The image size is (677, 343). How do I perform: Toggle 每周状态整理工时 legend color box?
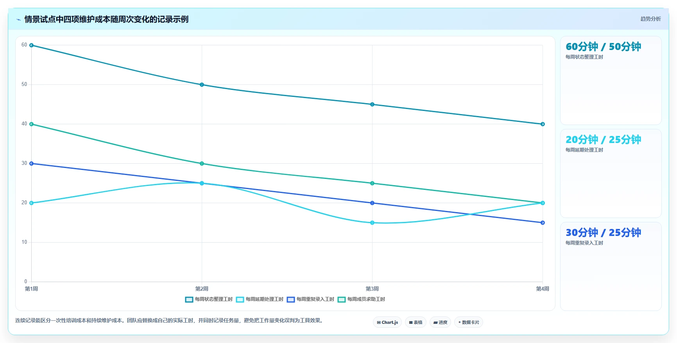pos(189,300)
